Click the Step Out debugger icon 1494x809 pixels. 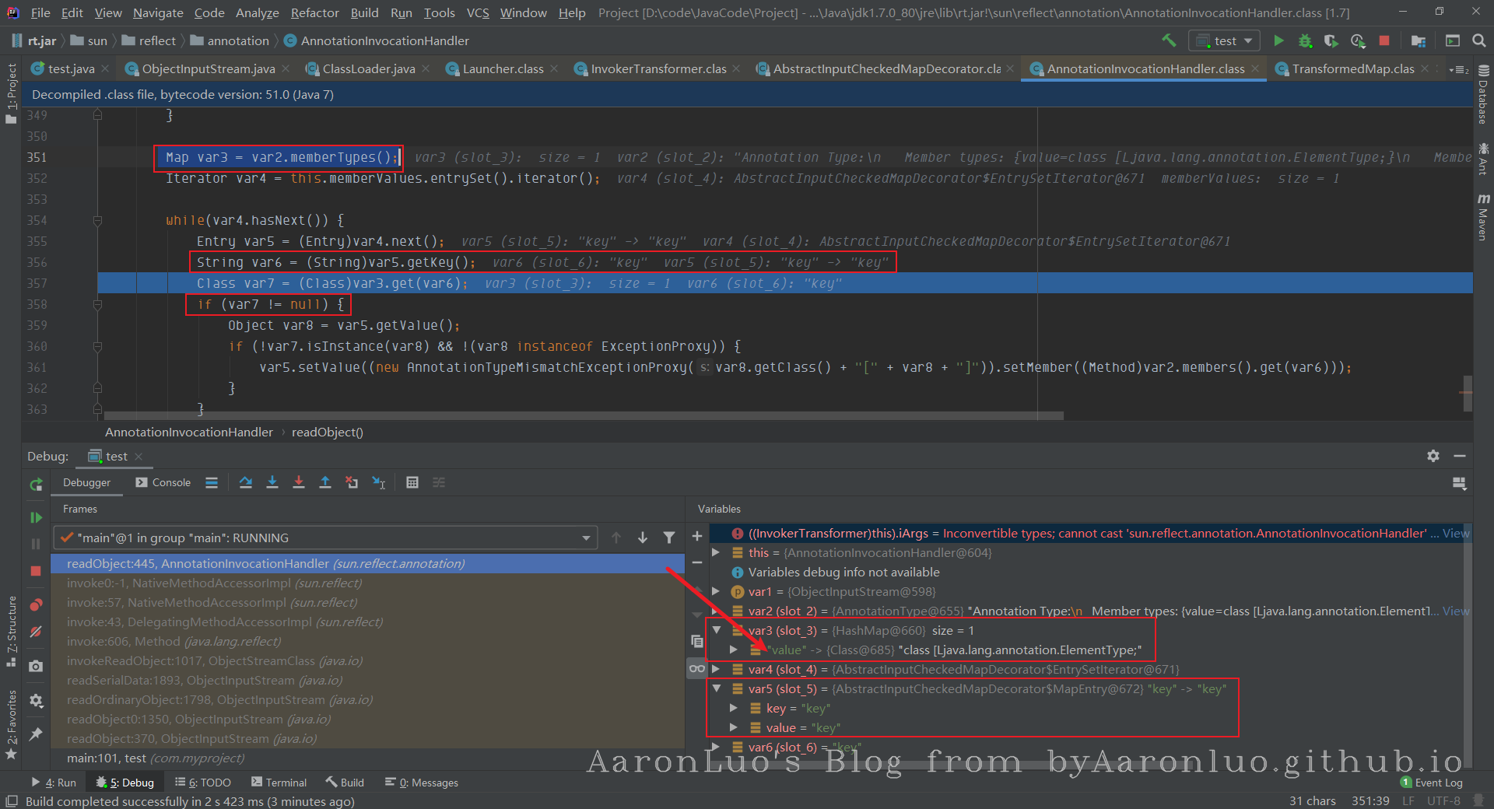[325, 482]
